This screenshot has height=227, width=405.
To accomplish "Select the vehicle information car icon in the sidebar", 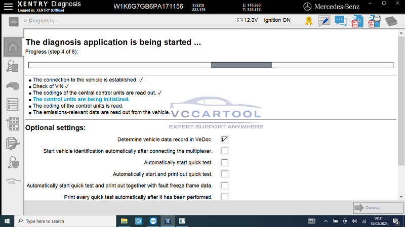I will point(13,85).
